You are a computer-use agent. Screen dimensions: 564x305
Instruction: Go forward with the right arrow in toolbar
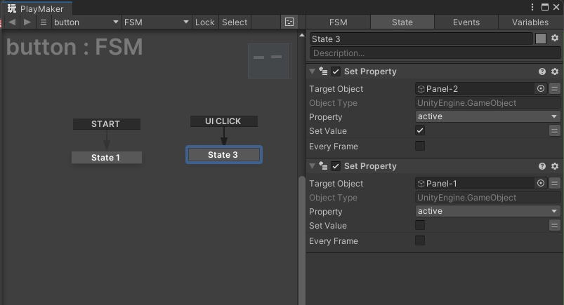27,22
